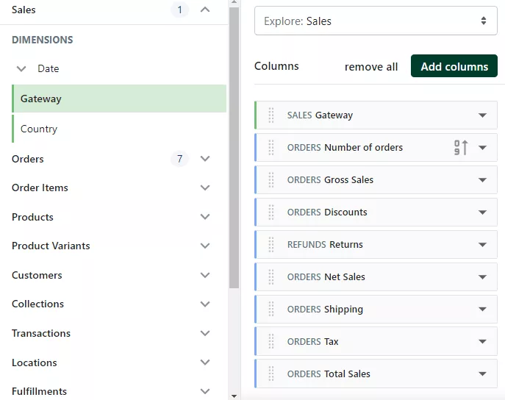This screenshot has width=505, height=400.
Task: Collapse the Sales section
Action: [205, 10]
